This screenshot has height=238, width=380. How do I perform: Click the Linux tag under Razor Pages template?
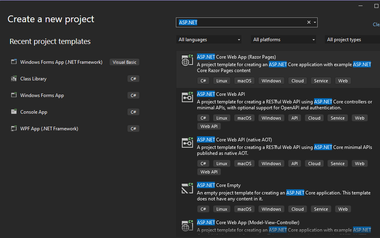pyautogui.click(x=222, y=81)
